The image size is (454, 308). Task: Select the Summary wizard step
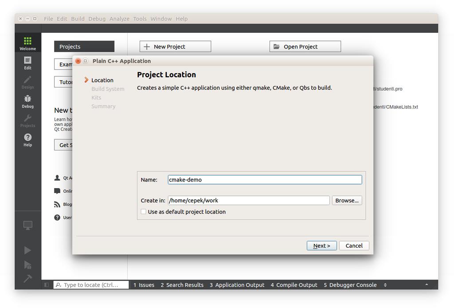coord(103,106)
